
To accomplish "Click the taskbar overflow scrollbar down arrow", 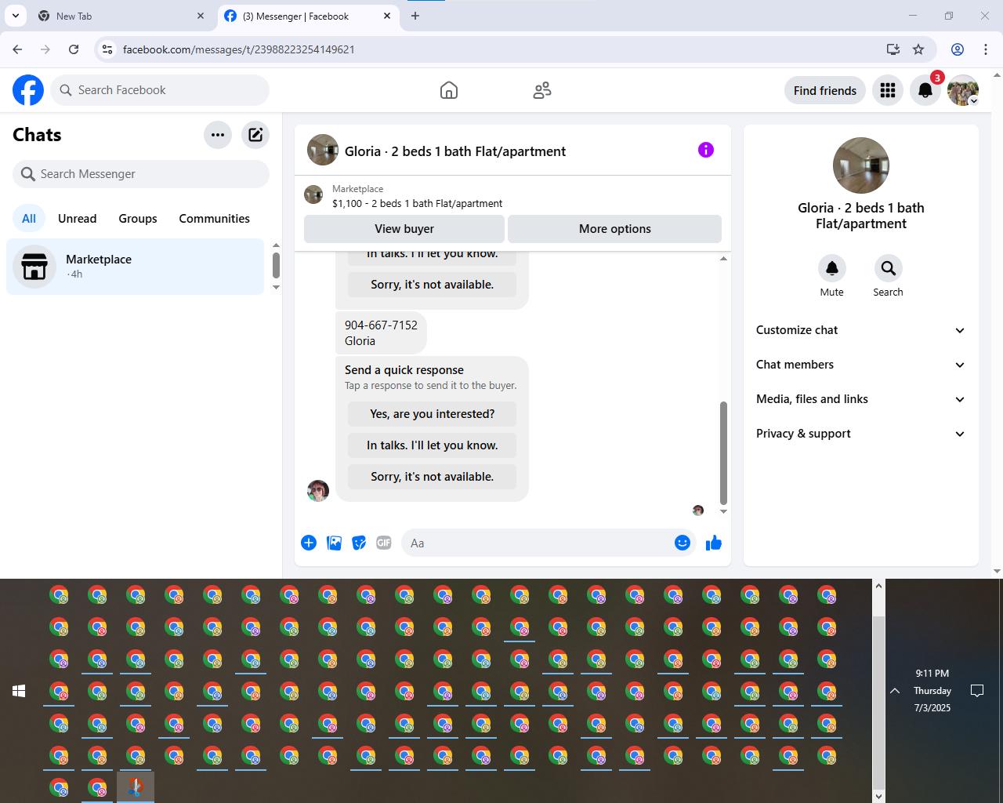I will (x=879, y=796).
